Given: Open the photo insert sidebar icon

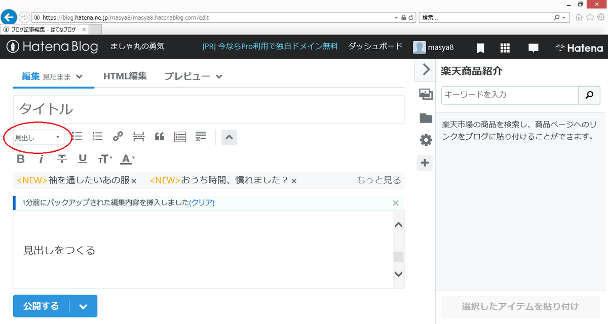Looking at the screenshot, I should click(426, 94).
